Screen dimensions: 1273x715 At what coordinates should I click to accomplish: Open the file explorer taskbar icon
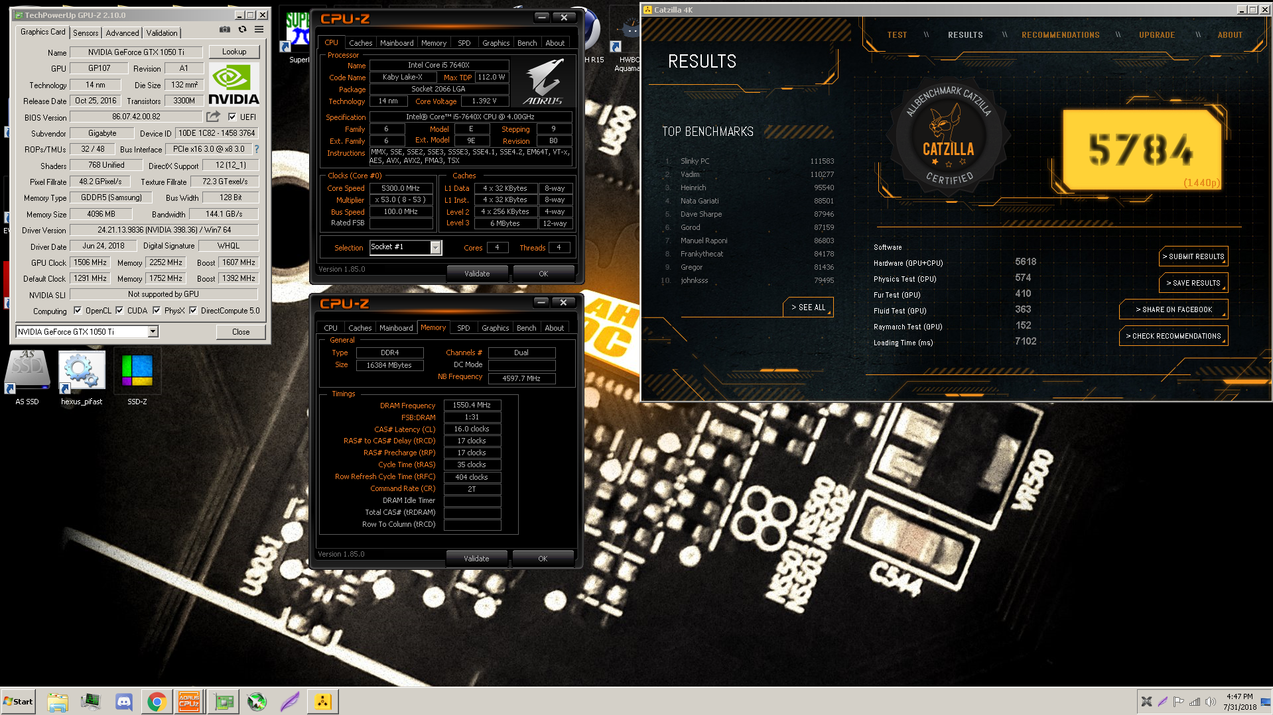click(x=58, y=702)
